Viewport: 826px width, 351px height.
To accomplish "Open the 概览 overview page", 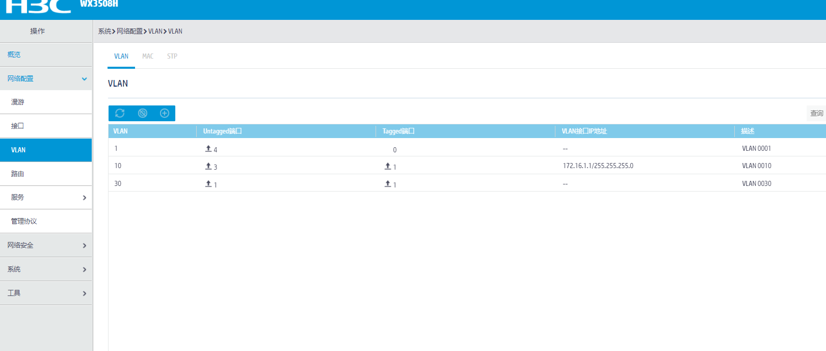I will (x=46, y=55).
